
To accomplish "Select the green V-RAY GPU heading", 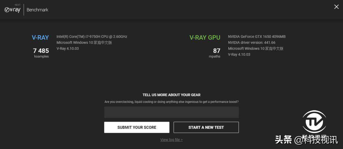I will click(x=205, y=38).
